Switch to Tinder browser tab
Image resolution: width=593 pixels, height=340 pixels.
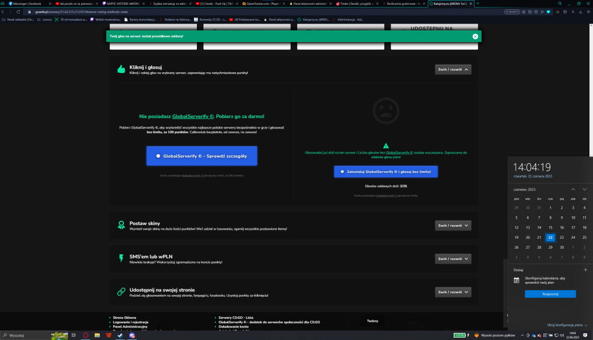tap(356, 4)
